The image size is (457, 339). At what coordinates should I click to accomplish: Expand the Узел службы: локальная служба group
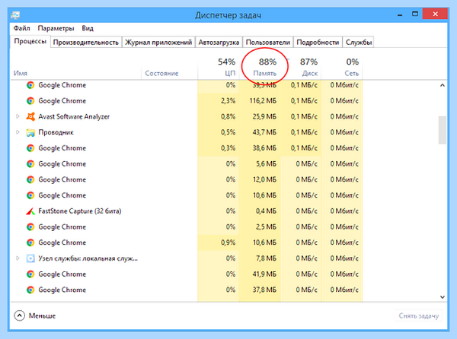coord(18,258)
